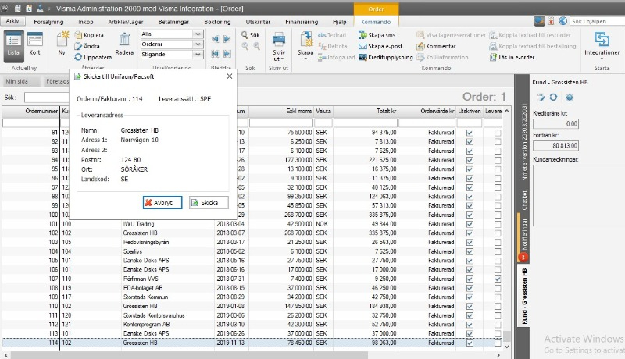Open Artiklar/Lager ribbon tab
Screen dimensions: 625x359
(x=126, y=22)
